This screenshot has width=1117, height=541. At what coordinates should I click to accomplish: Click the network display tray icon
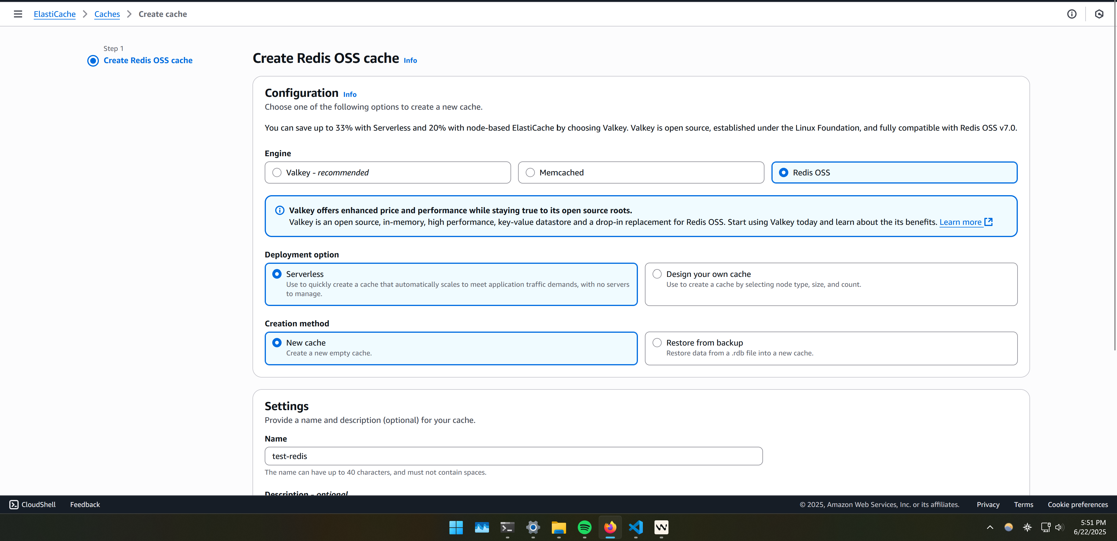[1045, 527]
